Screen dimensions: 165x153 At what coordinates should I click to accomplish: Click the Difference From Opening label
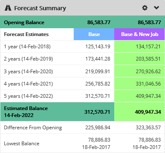(x=33, y=128)
